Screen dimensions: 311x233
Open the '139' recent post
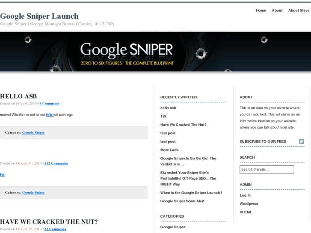coord(163,116)
